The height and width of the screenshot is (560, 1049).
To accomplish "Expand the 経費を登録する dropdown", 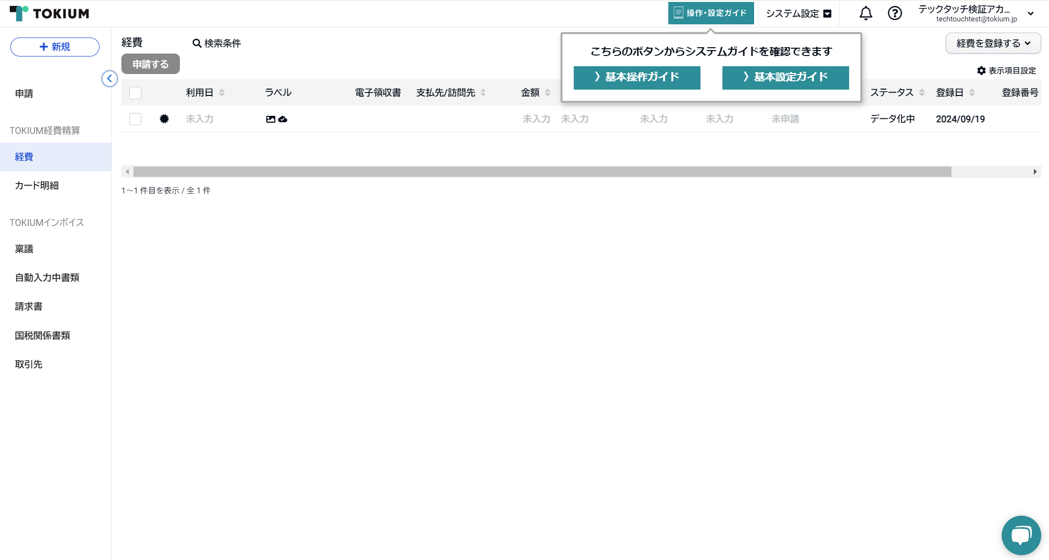I will coord(993,43).
